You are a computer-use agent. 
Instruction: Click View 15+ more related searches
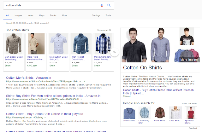[x=189, y=103]
